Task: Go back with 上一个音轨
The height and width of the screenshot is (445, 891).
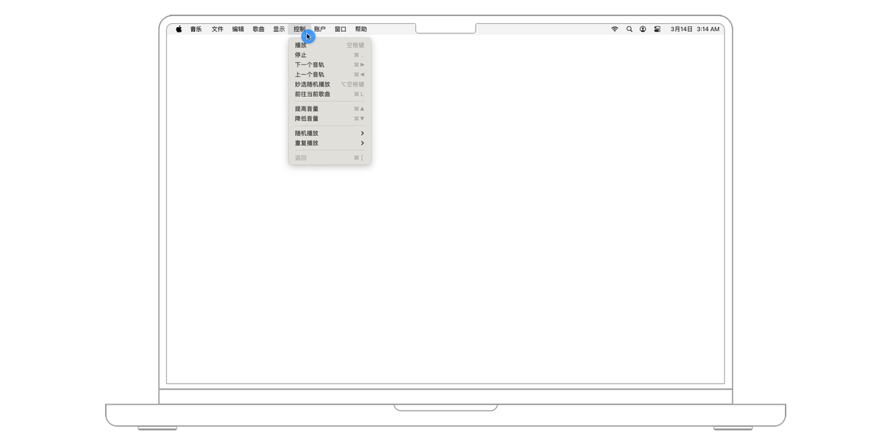Action: (x=329, y=75)
